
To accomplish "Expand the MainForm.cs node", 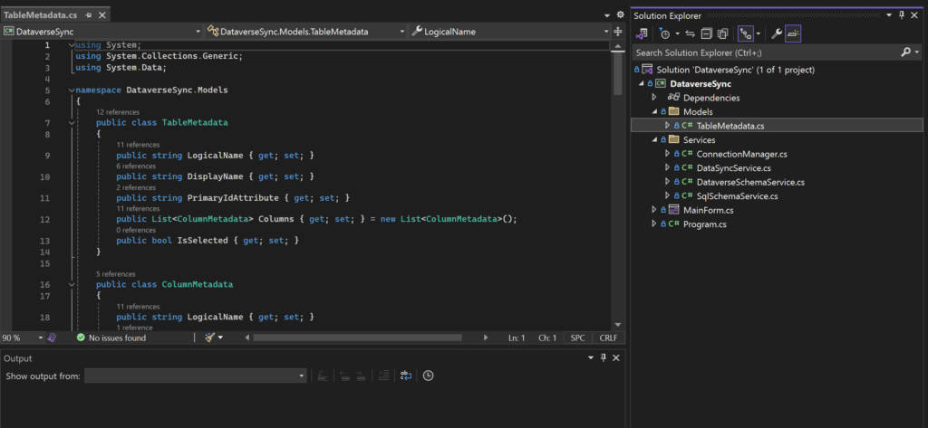I will tap(654, 210).
